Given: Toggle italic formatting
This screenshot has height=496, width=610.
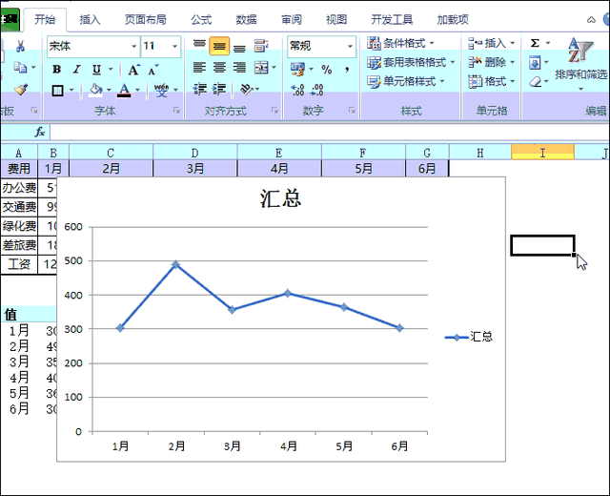Looking at the screenshot, I should tap(76, 70).
